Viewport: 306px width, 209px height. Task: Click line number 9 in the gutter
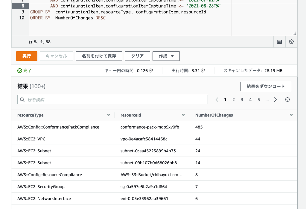click(x=23, y=12)
